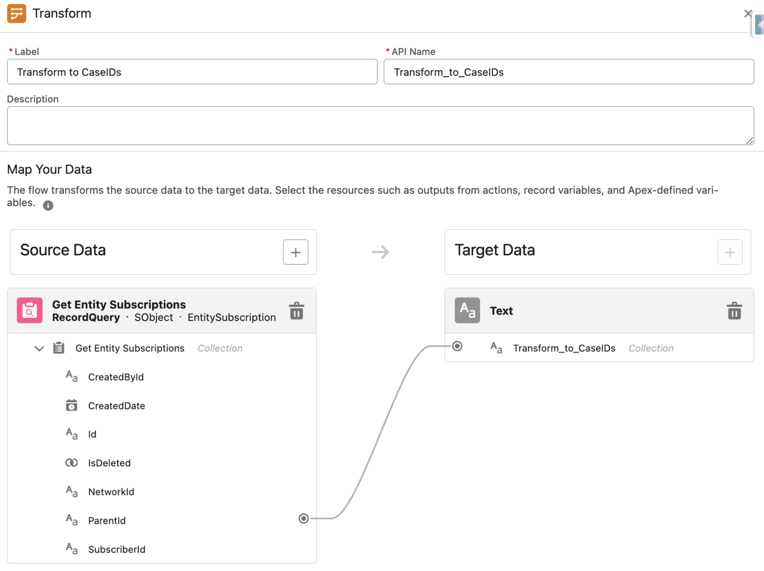
Task: Click the boolean icon beside IsDeleted
Action: (x=72, y=462)
